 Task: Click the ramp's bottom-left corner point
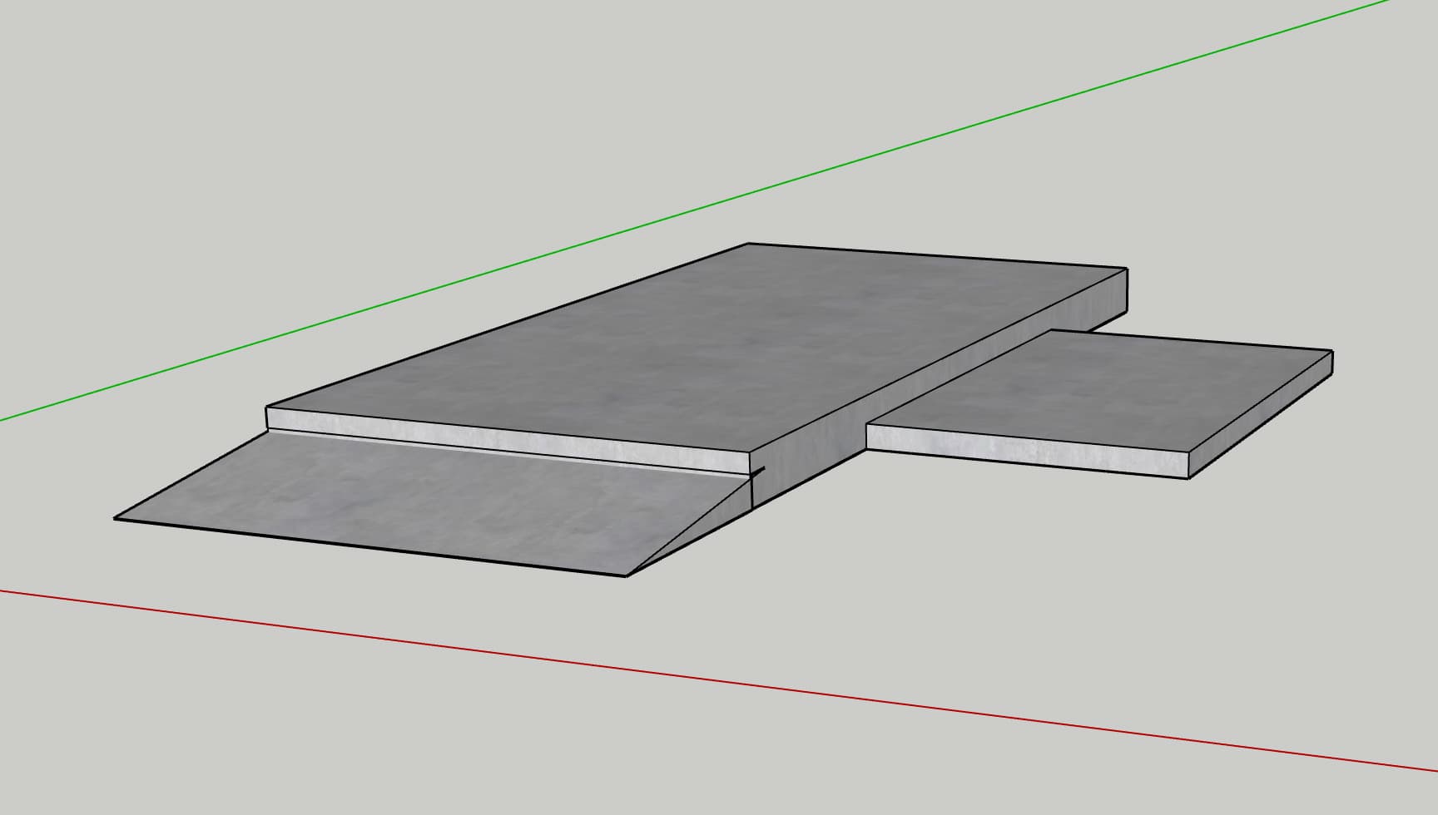tap(115, 519)
